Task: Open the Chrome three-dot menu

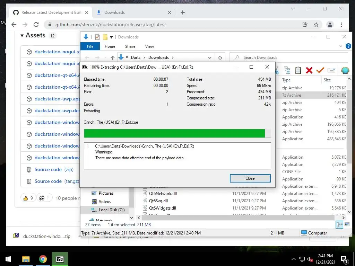Action: click(x=341, y=25)
